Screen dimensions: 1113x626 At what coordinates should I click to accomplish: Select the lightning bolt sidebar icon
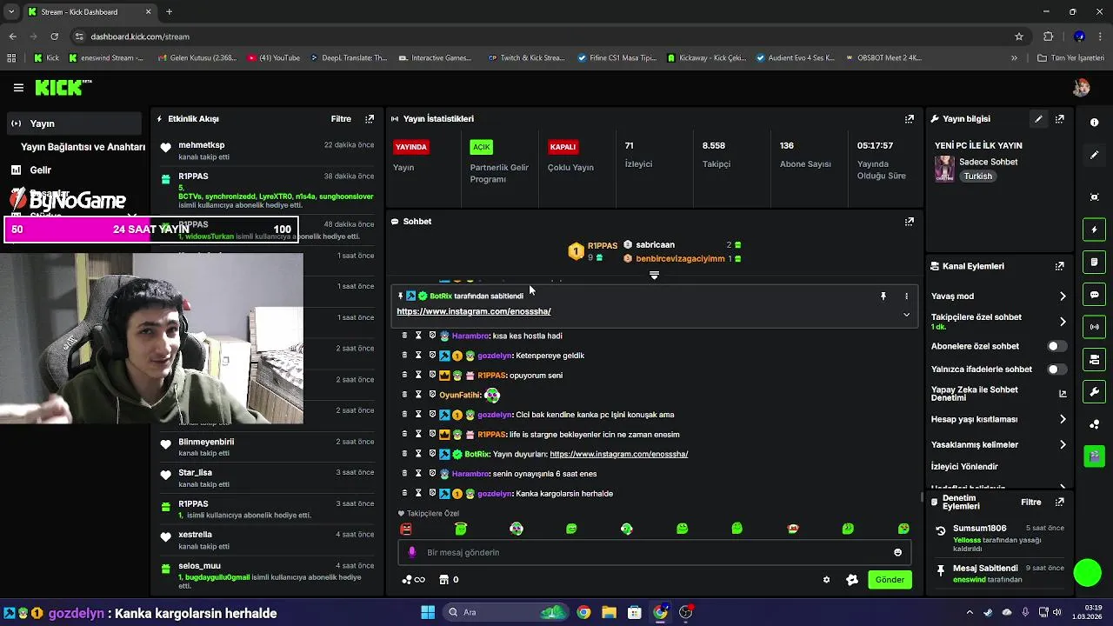pyautogui.click(x=1094, y=230)
